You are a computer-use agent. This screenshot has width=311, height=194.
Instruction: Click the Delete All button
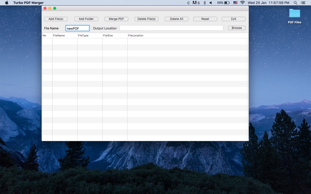point(176,19)
